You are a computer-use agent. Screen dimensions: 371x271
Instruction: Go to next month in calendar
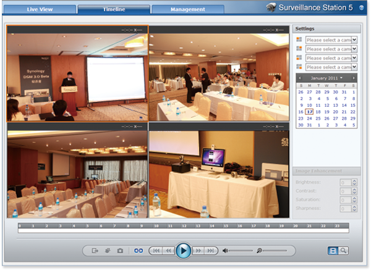coord(354,78)
